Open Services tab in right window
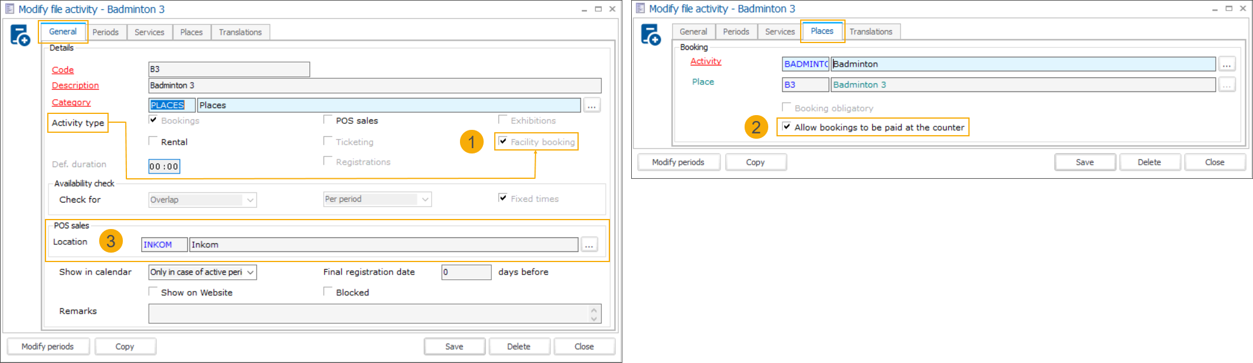The width and height of the screenshot is (1253, 363). click(x=780, y=32)
